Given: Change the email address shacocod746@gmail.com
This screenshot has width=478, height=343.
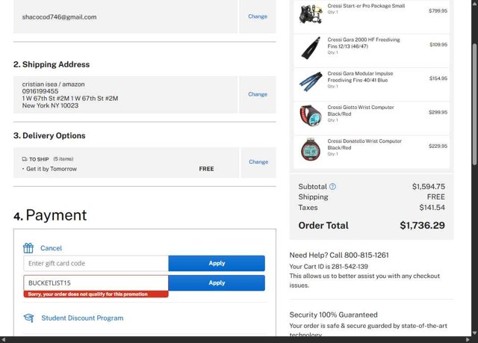Looking at the screenshot, I should 258,16.
